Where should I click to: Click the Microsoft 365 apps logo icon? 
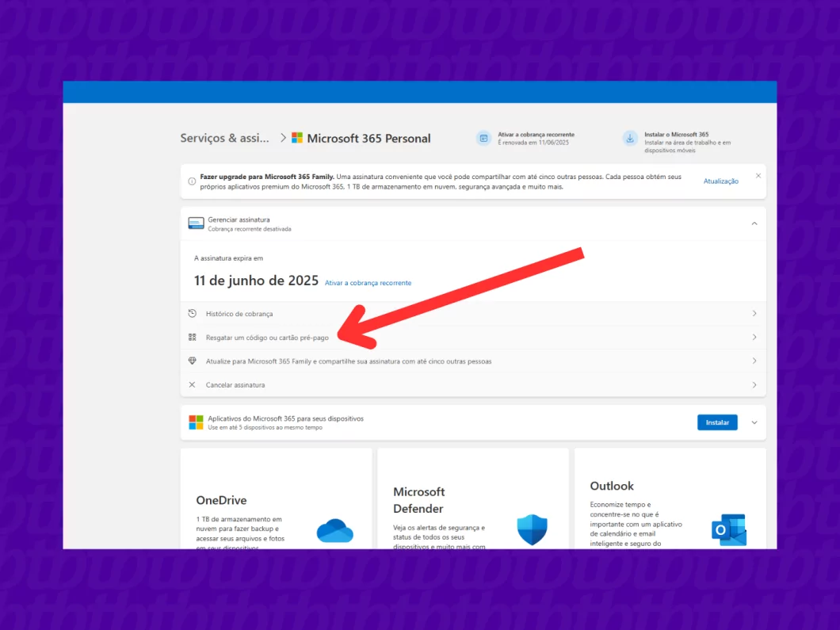pyautogui.click(x=196, y=422)
